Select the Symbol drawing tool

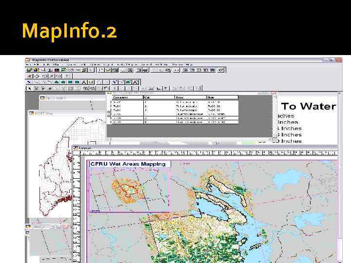point(29,82)
